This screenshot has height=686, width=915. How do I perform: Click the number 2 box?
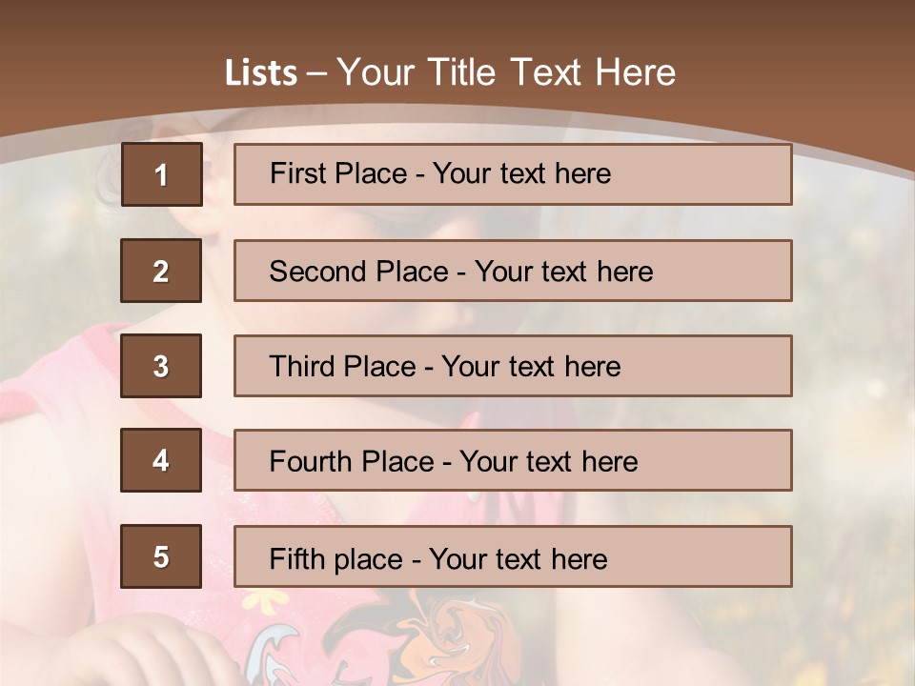161,270
